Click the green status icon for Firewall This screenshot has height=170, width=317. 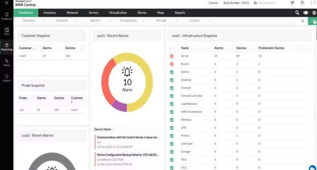172,88
